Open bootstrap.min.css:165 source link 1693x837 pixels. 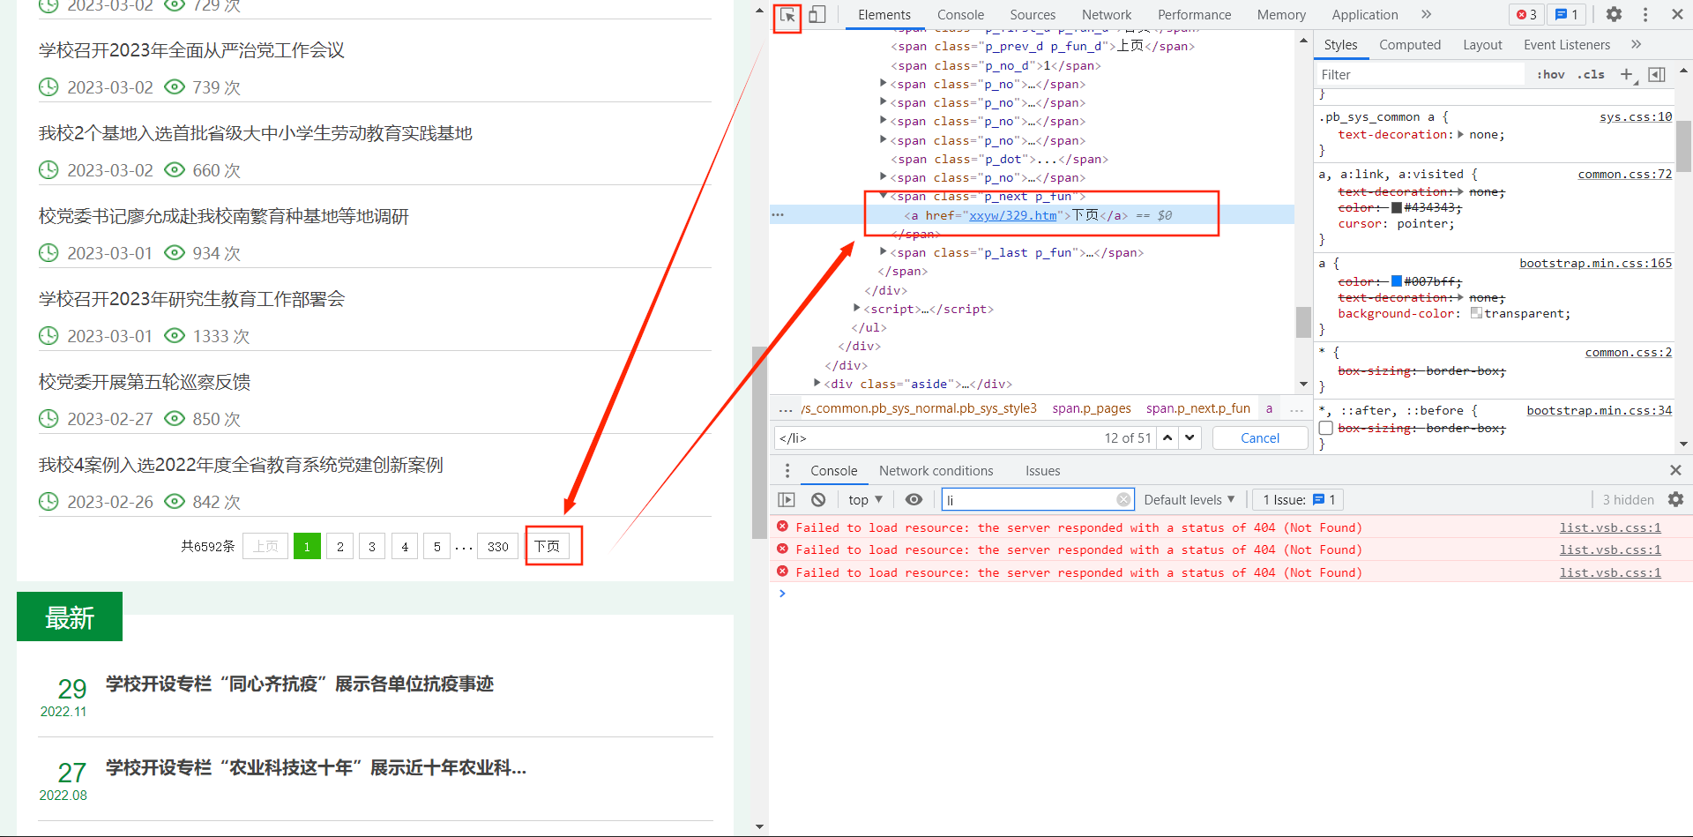coord(1595,263)
